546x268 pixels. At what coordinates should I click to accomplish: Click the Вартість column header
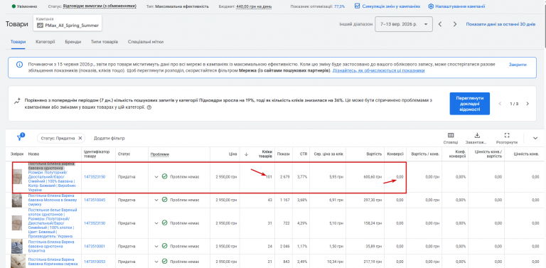[375, 154]
